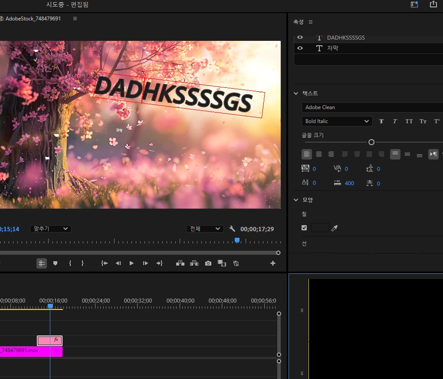Screen dimensions: 443x379
Task: Align text to top vertically
Action: pos(395,154)
